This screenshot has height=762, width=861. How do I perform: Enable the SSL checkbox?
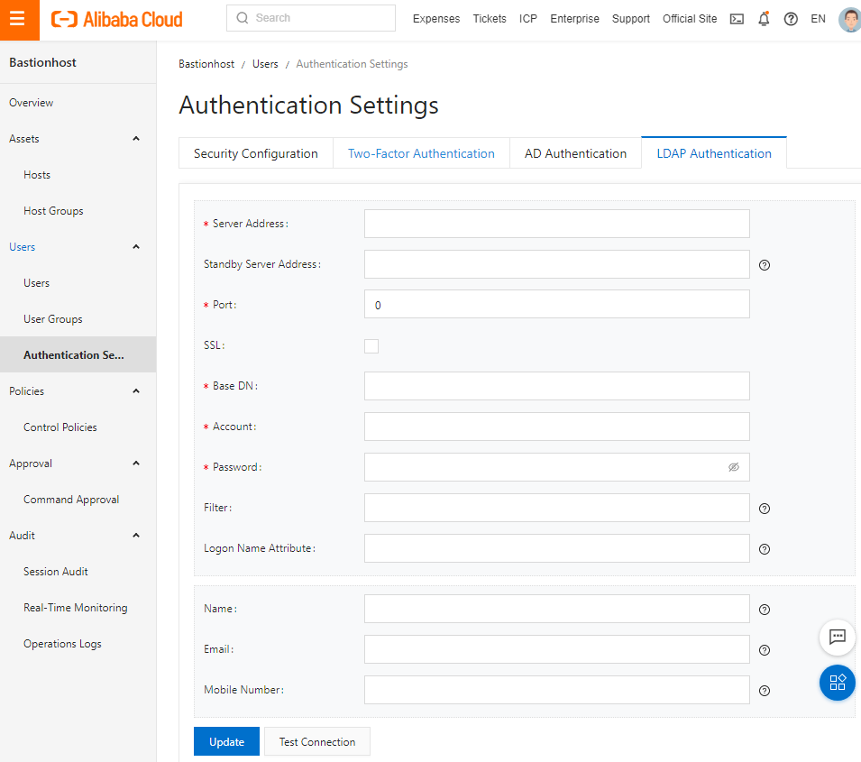[371, 345]
